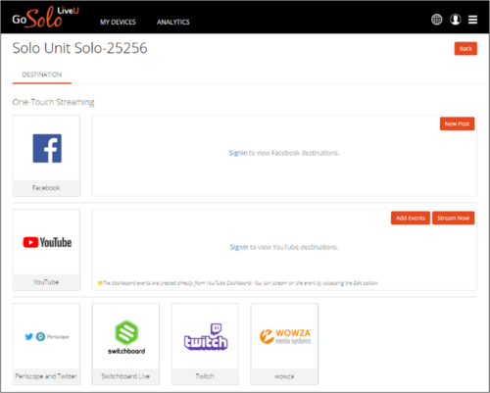Choose the Wowza media systems tile
Screen dimensions: 490x393
[x=284, y=344]
